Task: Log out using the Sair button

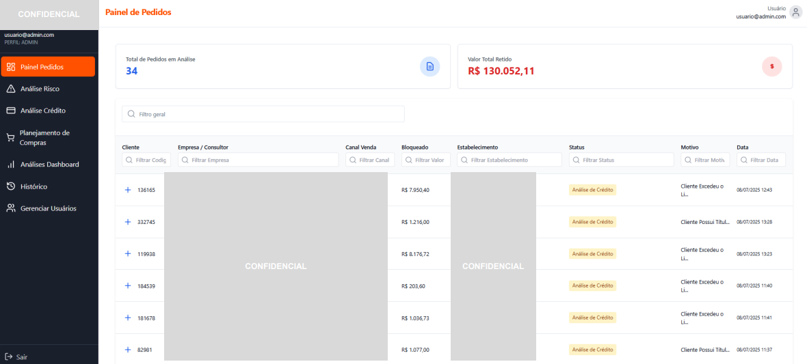Action: tap(16, 356)
